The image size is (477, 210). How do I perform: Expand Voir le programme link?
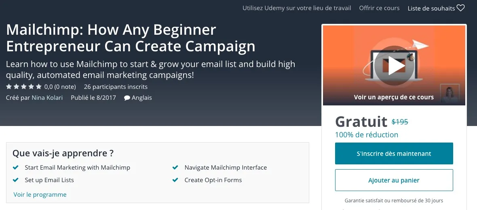click(x=40, y=195)
